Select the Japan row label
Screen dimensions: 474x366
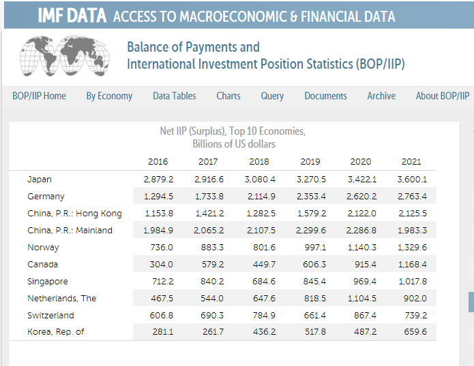tap(40, 180)
